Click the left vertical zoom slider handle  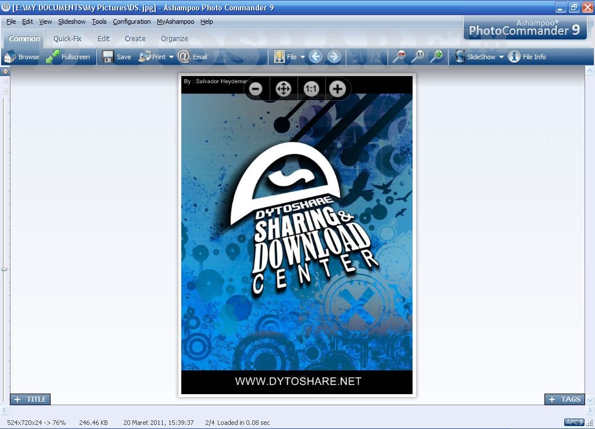[x=4, y=269]
